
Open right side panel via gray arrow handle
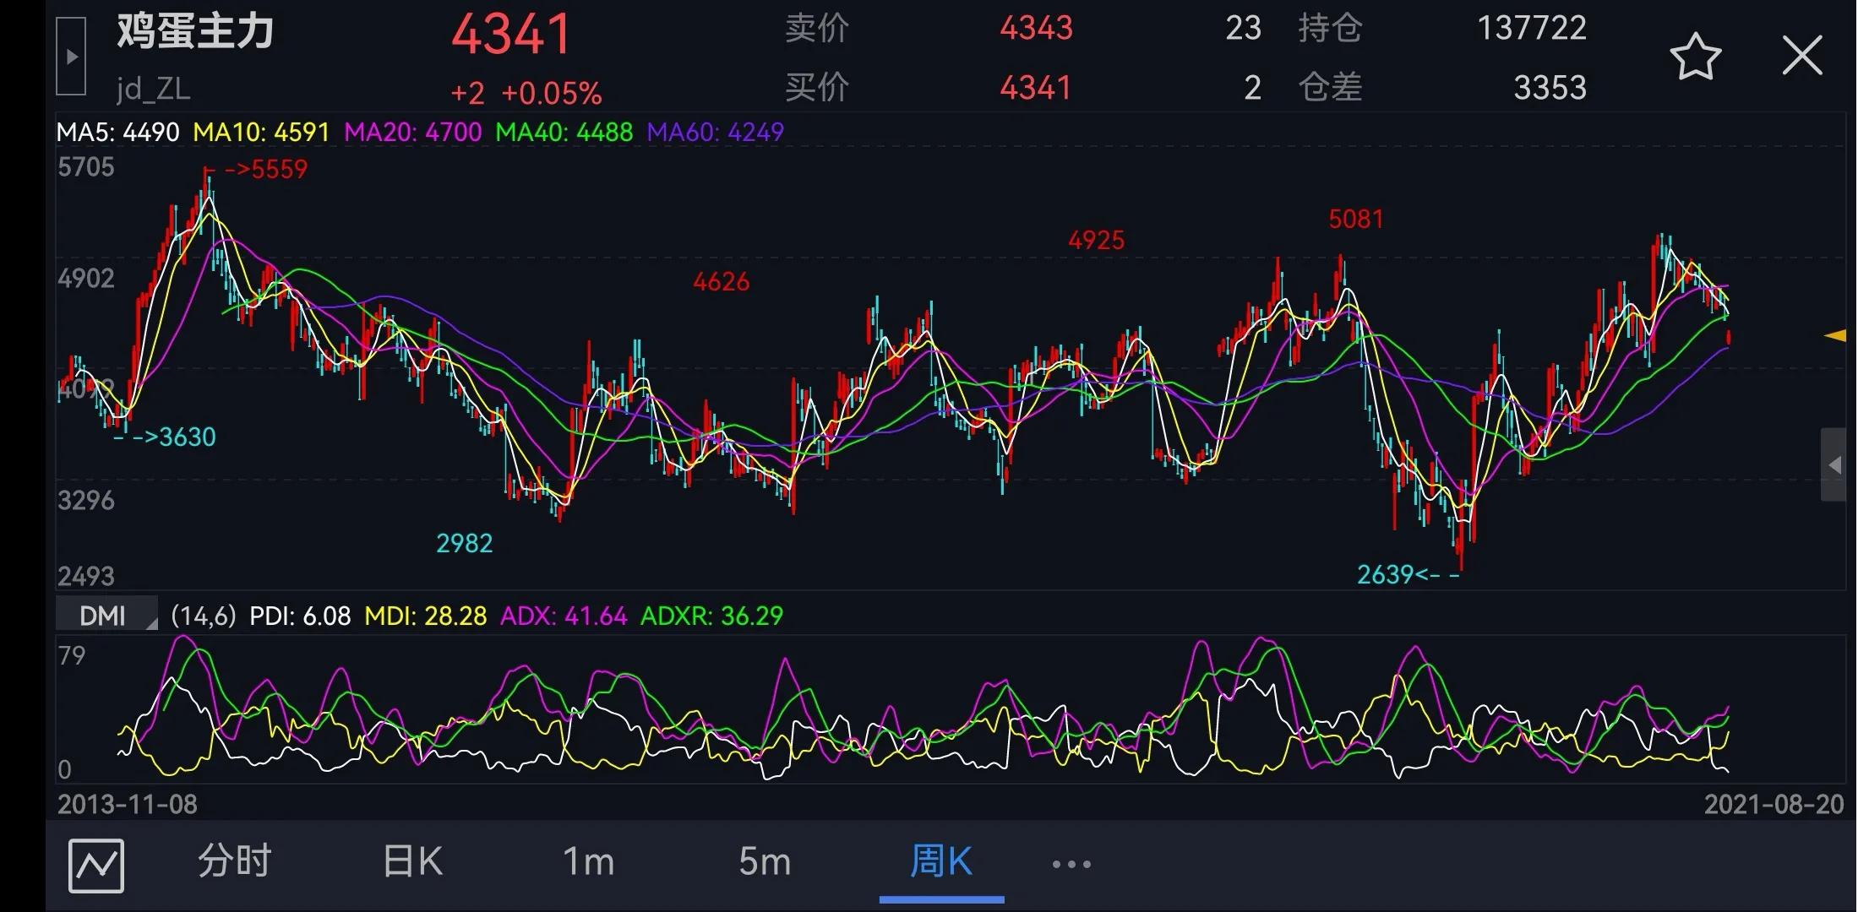coord(1833,464)
